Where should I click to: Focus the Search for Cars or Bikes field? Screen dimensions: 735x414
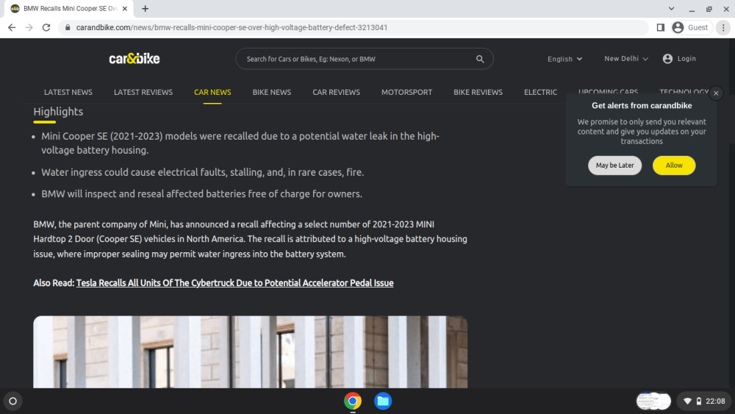[x=365, y=59]
